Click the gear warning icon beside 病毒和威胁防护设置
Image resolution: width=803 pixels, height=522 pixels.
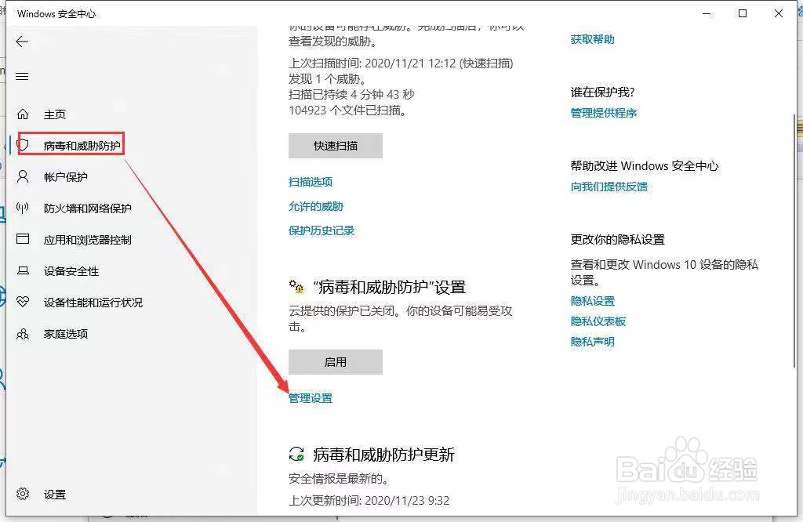point(296,287)
